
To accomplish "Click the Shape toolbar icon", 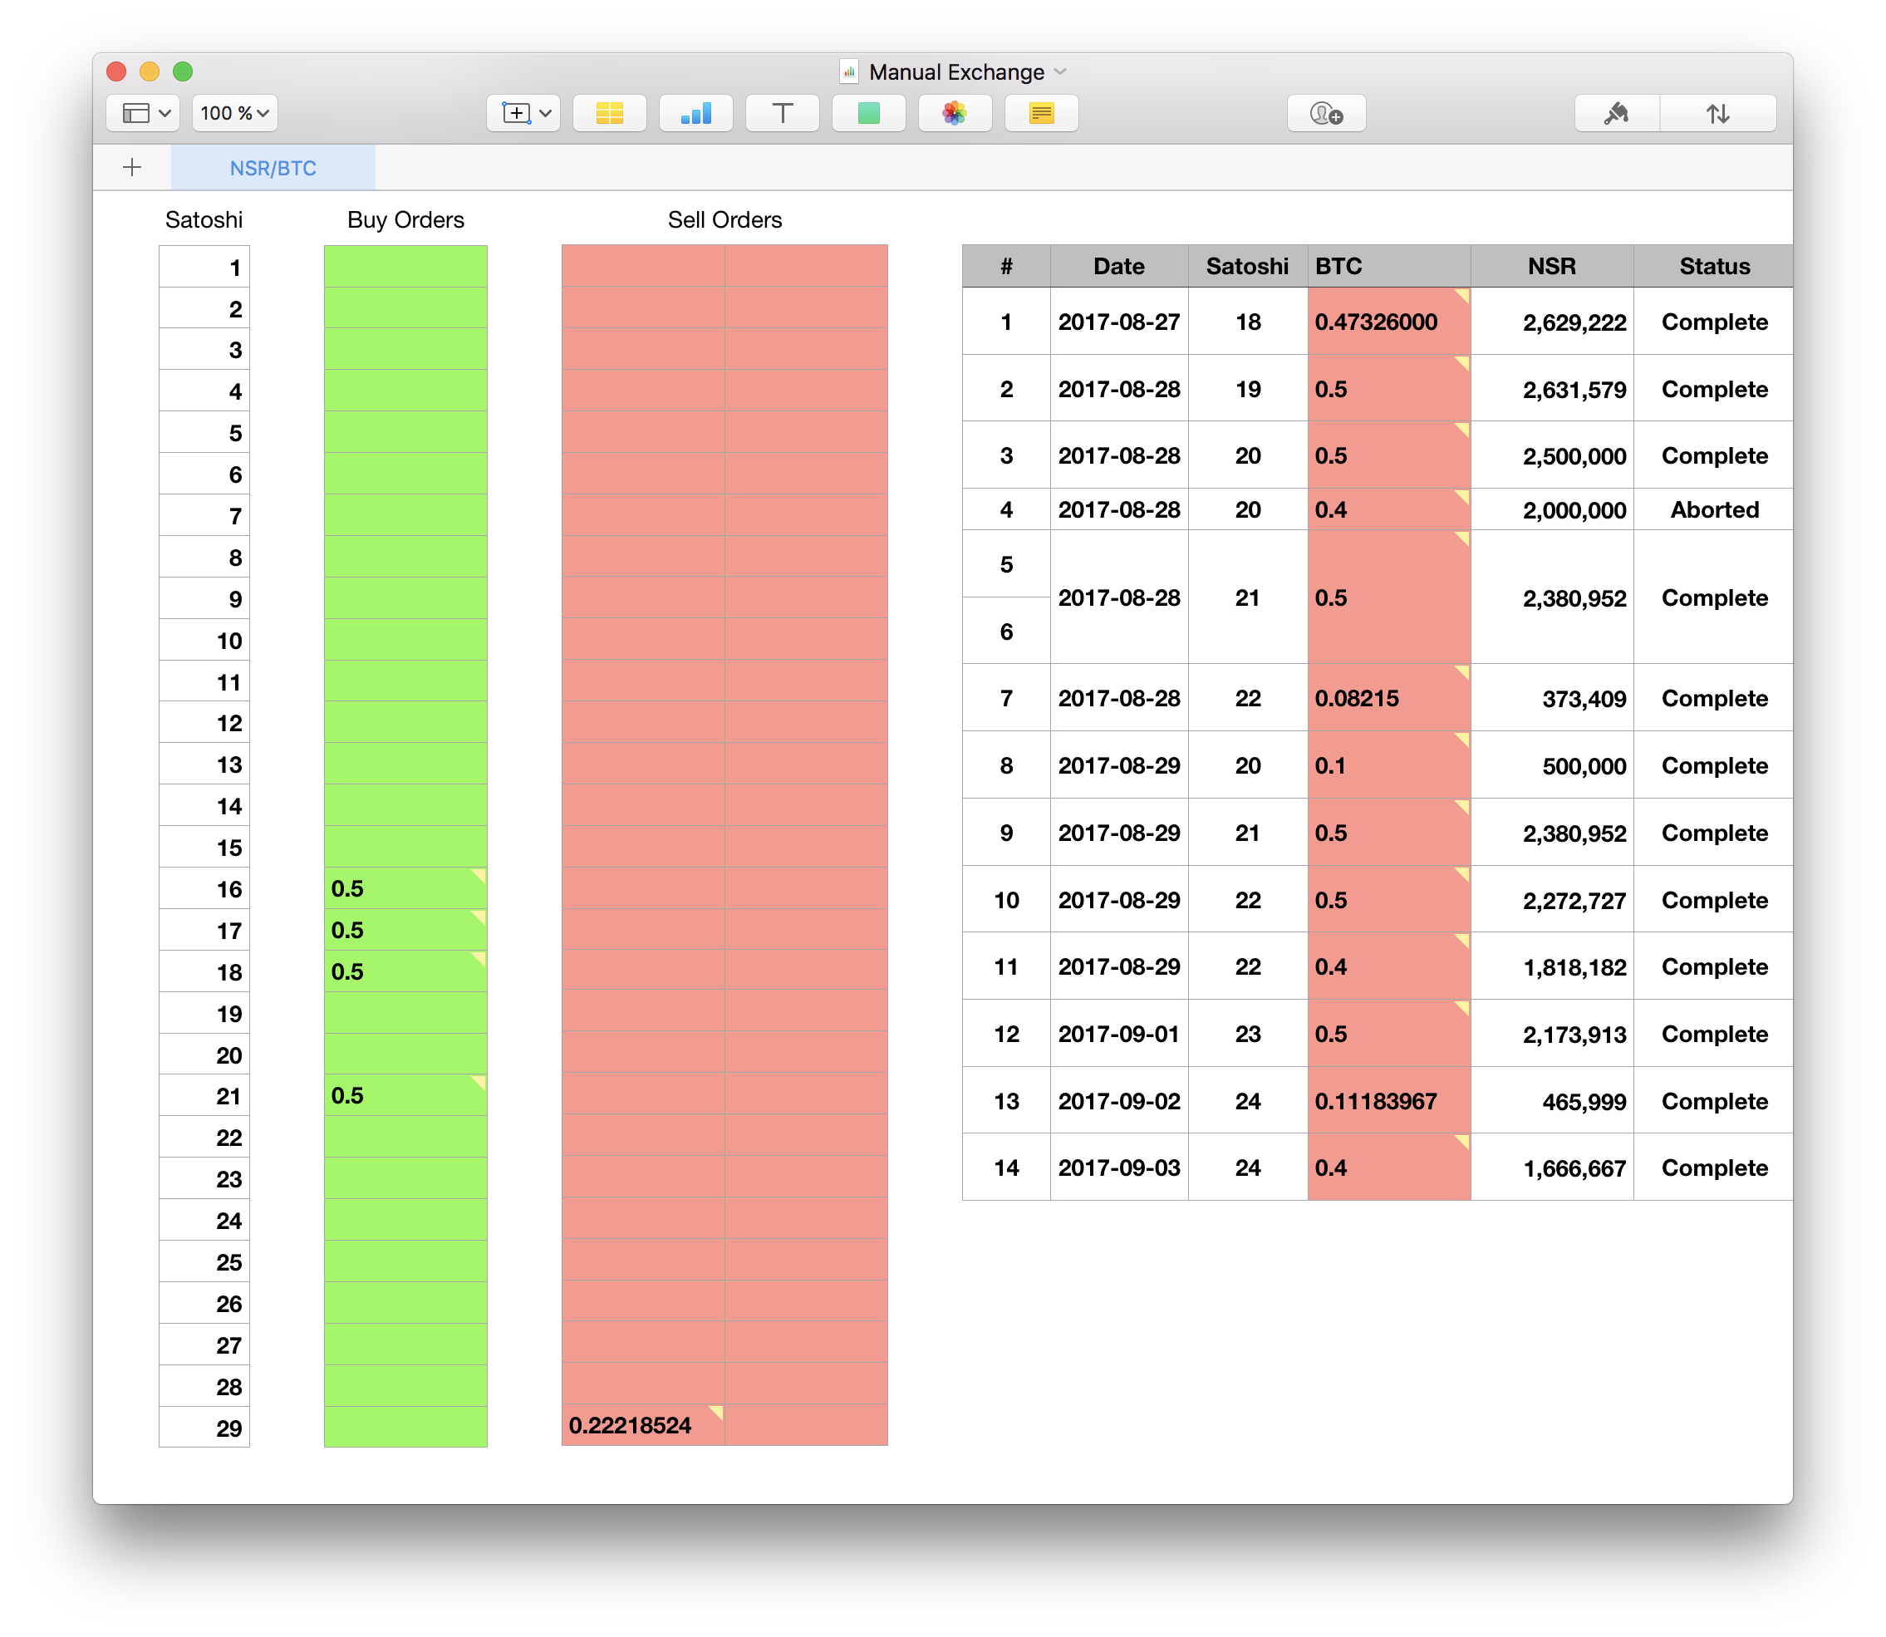I will pyautogui.click(x=868, y=113).
